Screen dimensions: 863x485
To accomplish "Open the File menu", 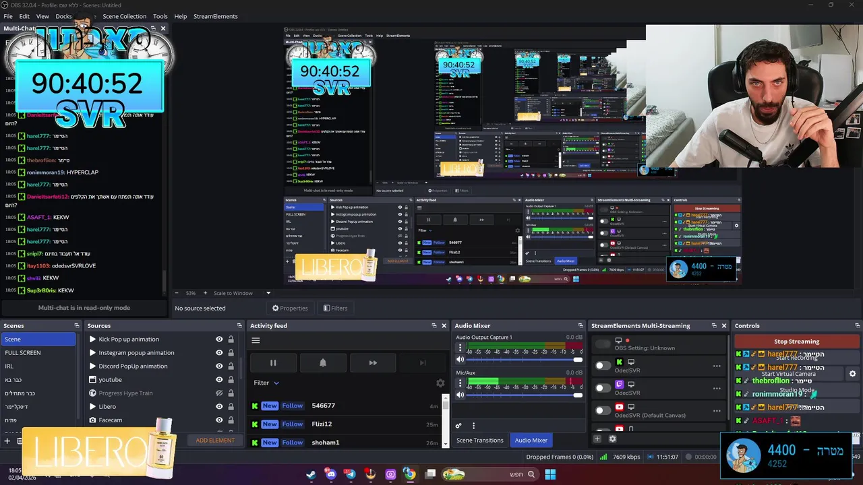I will point(8,16).
